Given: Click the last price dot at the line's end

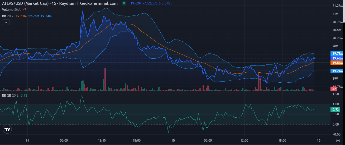Looking at the screenshot, I should 314,58.
